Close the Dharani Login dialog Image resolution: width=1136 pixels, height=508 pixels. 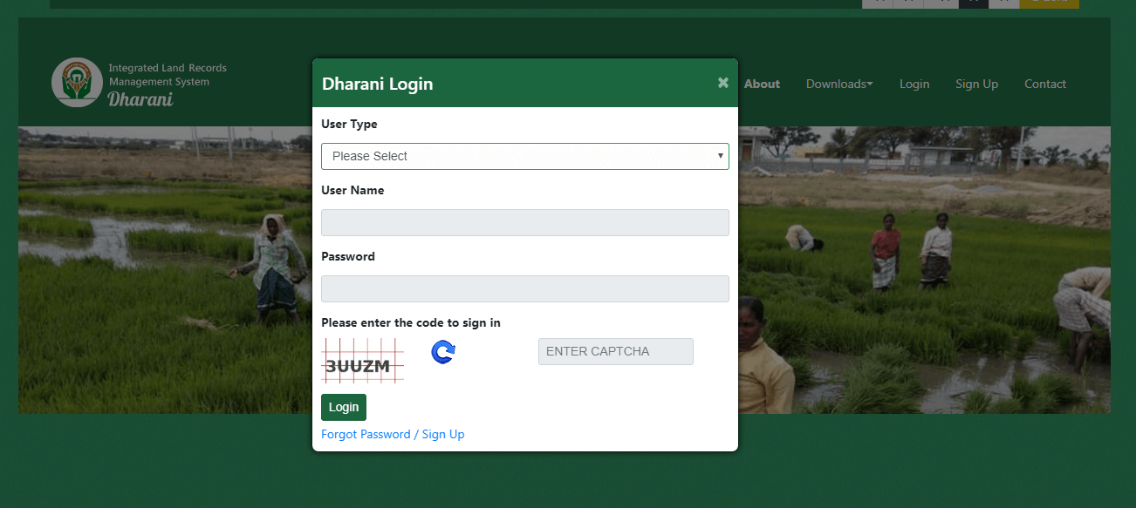click(x=722, y=83)
